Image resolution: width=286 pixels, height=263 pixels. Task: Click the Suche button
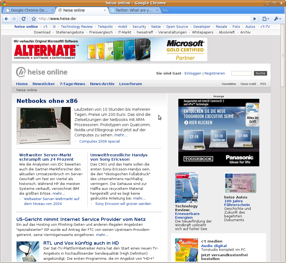(260, 73)
